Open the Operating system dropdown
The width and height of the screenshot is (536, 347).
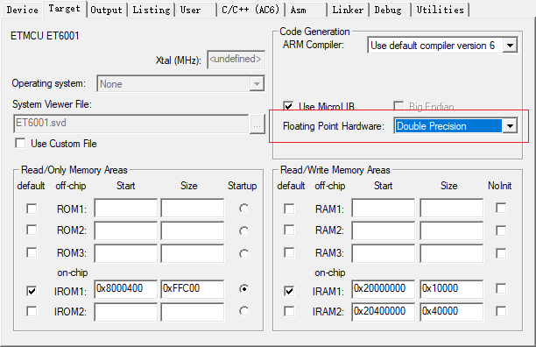click(x=180, y=84)
